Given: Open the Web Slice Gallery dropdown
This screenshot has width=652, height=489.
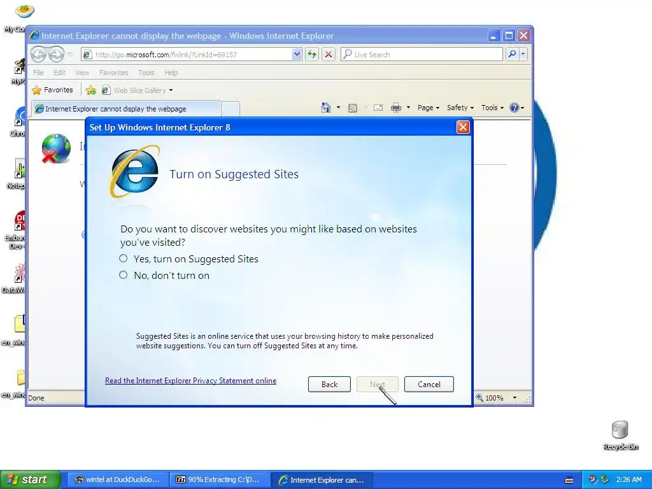Looking at the screenshot, I should coord(138,90).
